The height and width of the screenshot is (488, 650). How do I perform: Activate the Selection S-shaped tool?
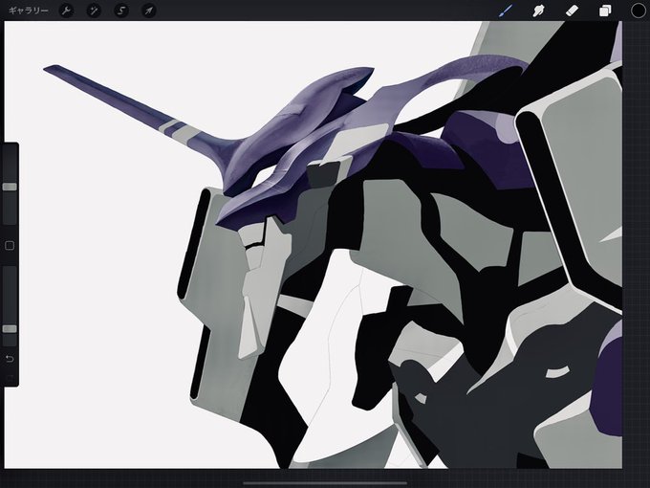point(121,11)
